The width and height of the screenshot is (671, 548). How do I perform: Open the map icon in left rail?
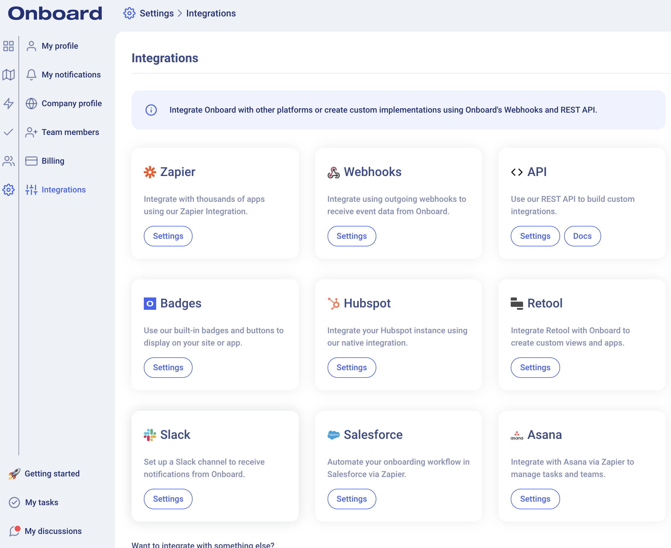[x=9, y=75]
